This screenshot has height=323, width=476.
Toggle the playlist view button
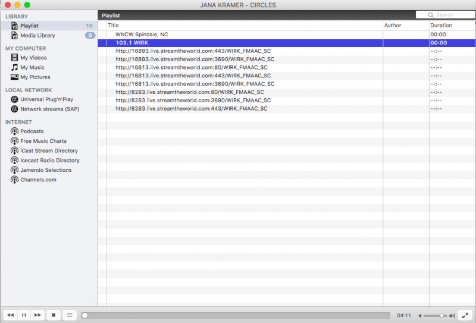point(70,315)
